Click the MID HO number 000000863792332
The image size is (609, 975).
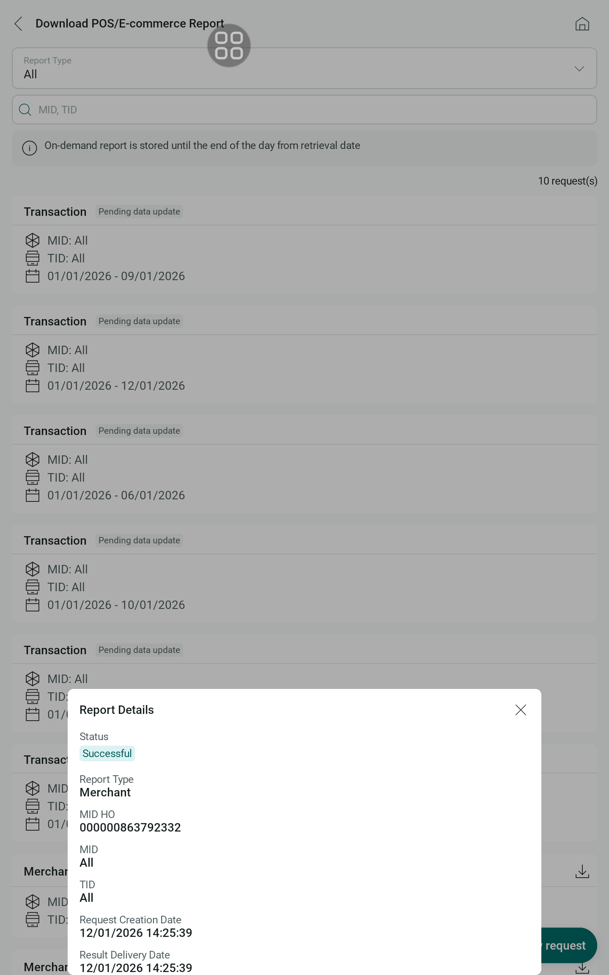click(x=130, y=827)
